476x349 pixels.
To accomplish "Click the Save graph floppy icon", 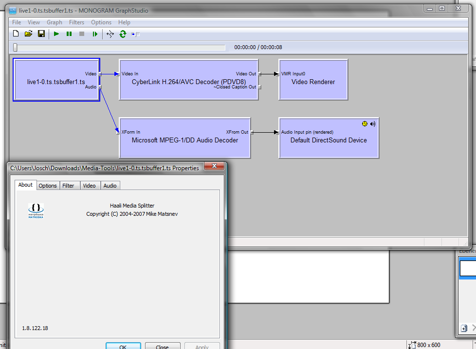I will [41, 34].
